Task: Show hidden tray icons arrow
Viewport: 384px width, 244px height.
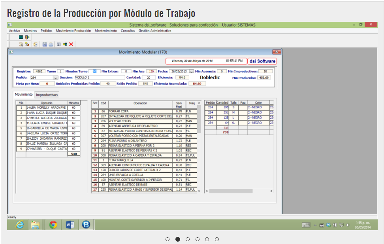Action: pos(315,225)
